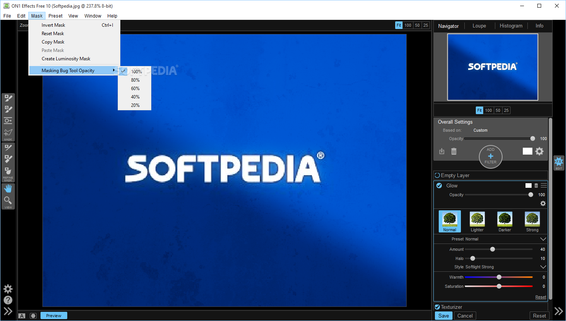Click the bottom Reset button
The width and height of the screenshot is (566, 321).
[x=540, y=316]
